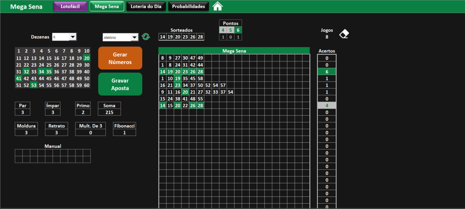Switch to the Lotofácil tab
Screen dimensions: 465x209
(70, 6)
